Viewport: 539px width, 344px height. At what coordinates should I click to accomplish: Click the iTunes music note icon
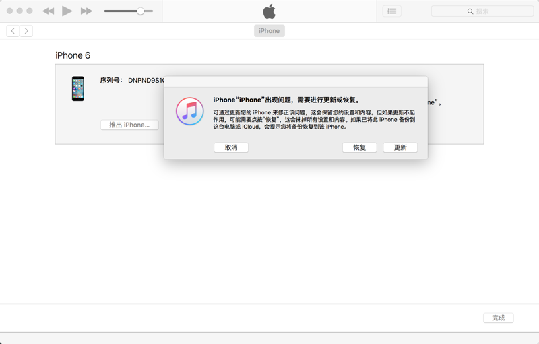[x=190, y=111]
